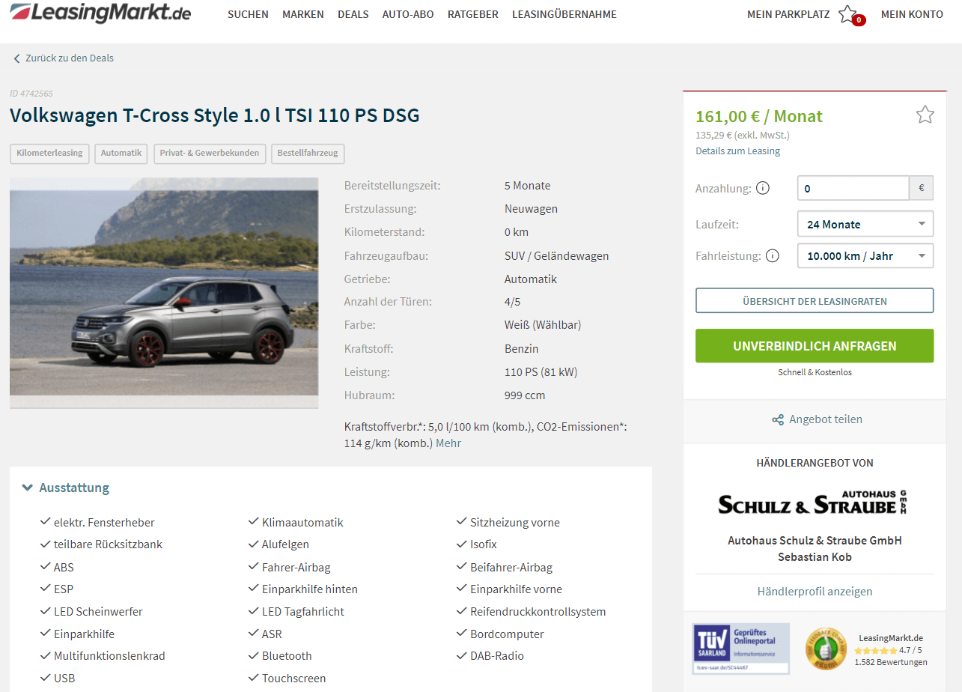Click the share icon beside Angebot teilen
The height and width of the screenshot is (692, 962).
778,419
